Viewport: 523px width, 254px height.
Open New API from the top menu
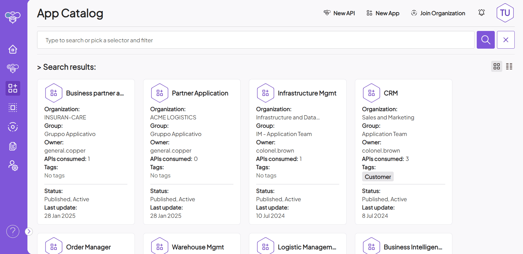(x=339, y=13)
